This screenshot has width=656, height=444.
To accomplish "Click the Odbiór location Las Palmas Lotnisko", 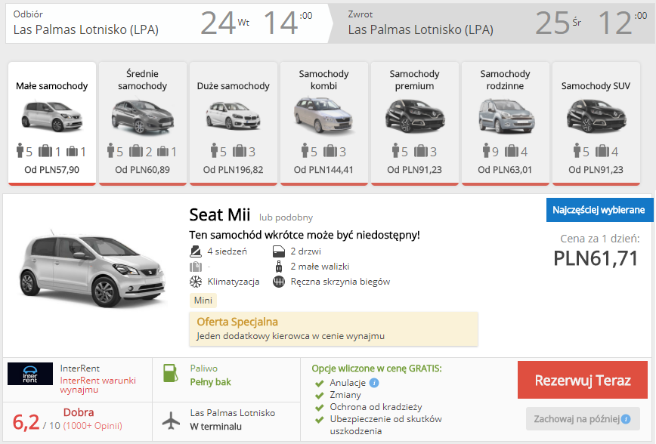I will (x=85, y=29).
